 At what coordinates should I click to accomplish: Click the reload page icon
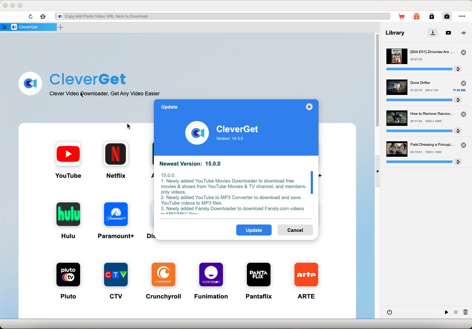pyautogui.click(x=31, y=16)
